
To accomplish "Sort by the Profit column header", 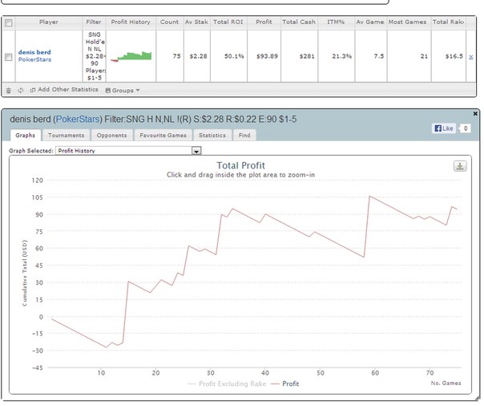I will coord(264,22).
